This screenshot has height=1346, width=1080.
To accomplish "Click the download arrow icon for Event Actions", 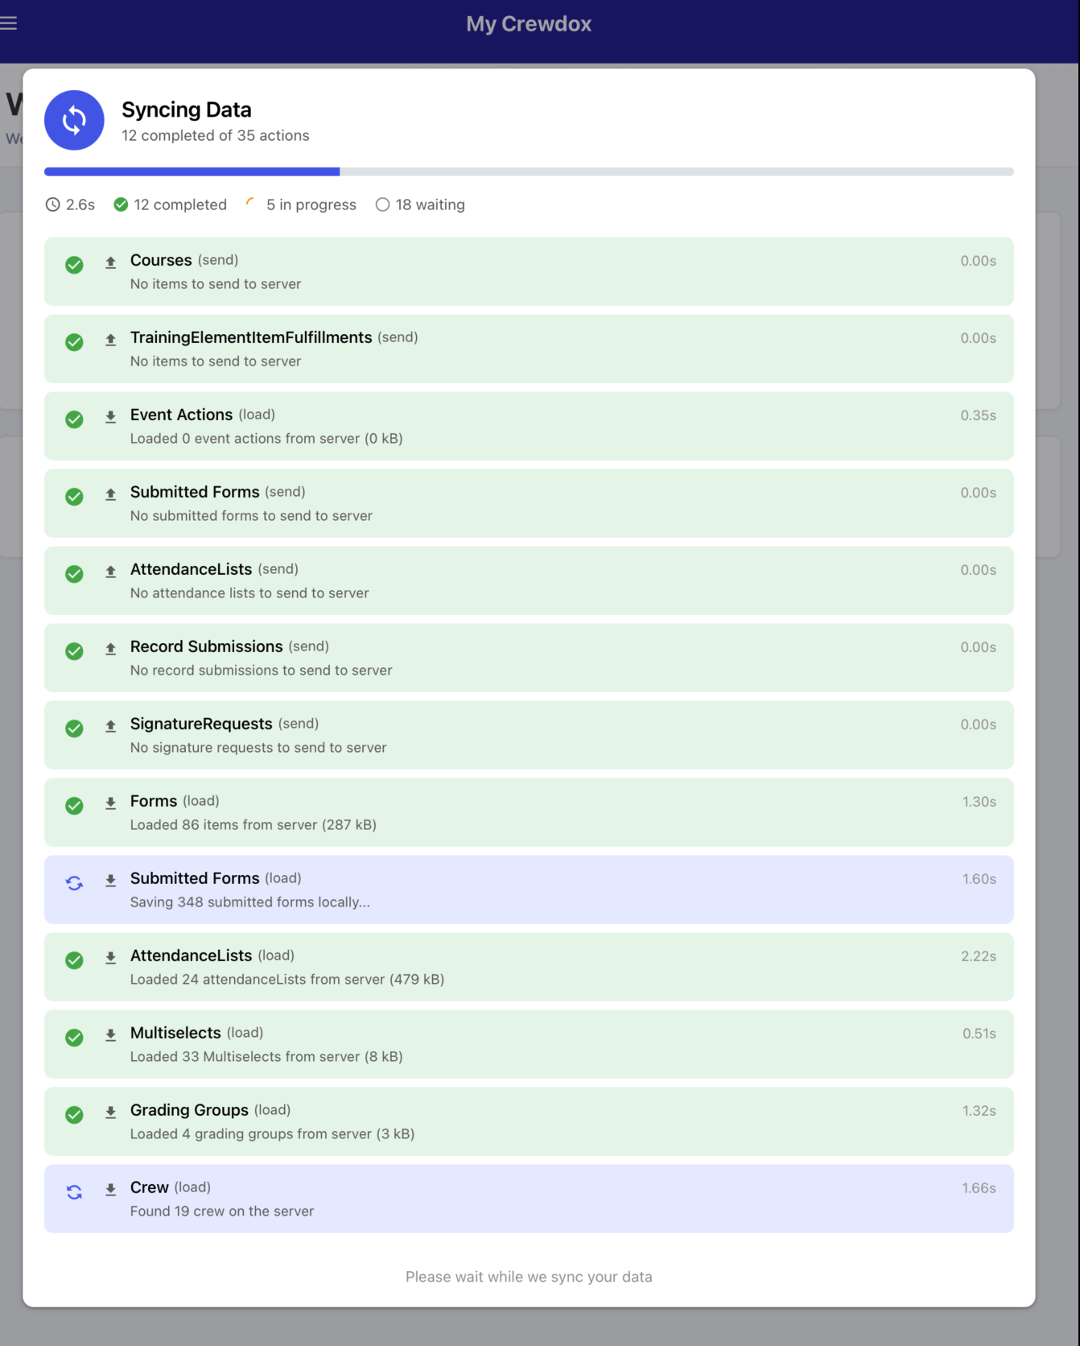I will (111, 417).
